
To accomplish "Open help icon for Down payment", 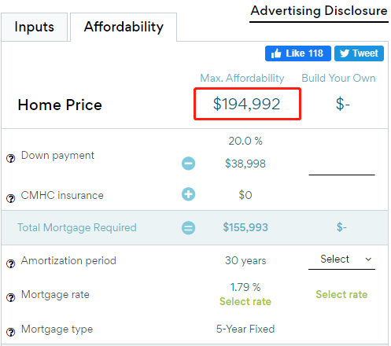I will point(11,158).
